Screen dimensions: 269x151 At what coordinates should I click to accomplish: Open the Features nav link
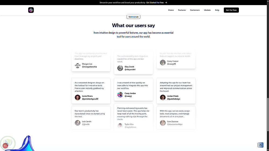tap(182, 10)
